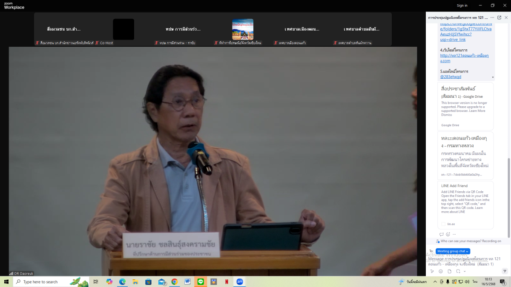Screen dimensions: 511x287
Task: Open Copilot from the taskbar
Action: [109, 281]
